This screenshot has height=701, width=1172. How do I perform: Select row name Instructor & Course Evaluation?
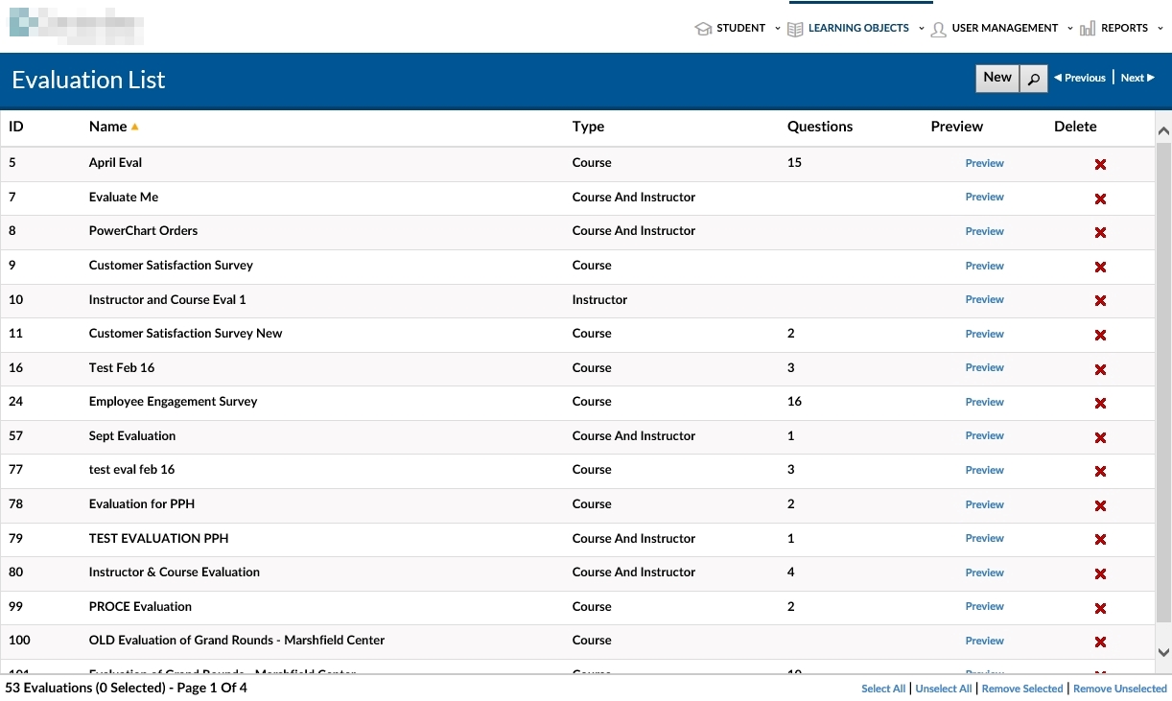175,572
